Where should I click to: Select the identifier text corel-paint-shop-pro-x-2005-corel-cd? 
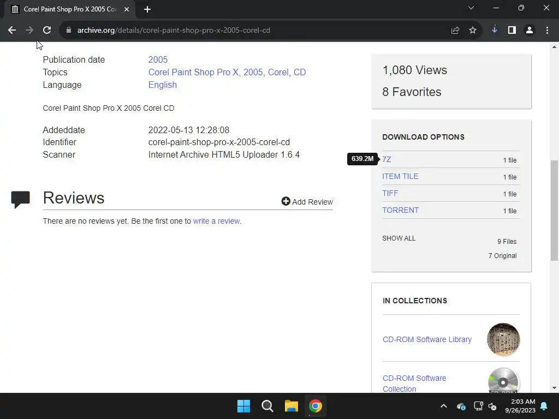click(219, 142)
